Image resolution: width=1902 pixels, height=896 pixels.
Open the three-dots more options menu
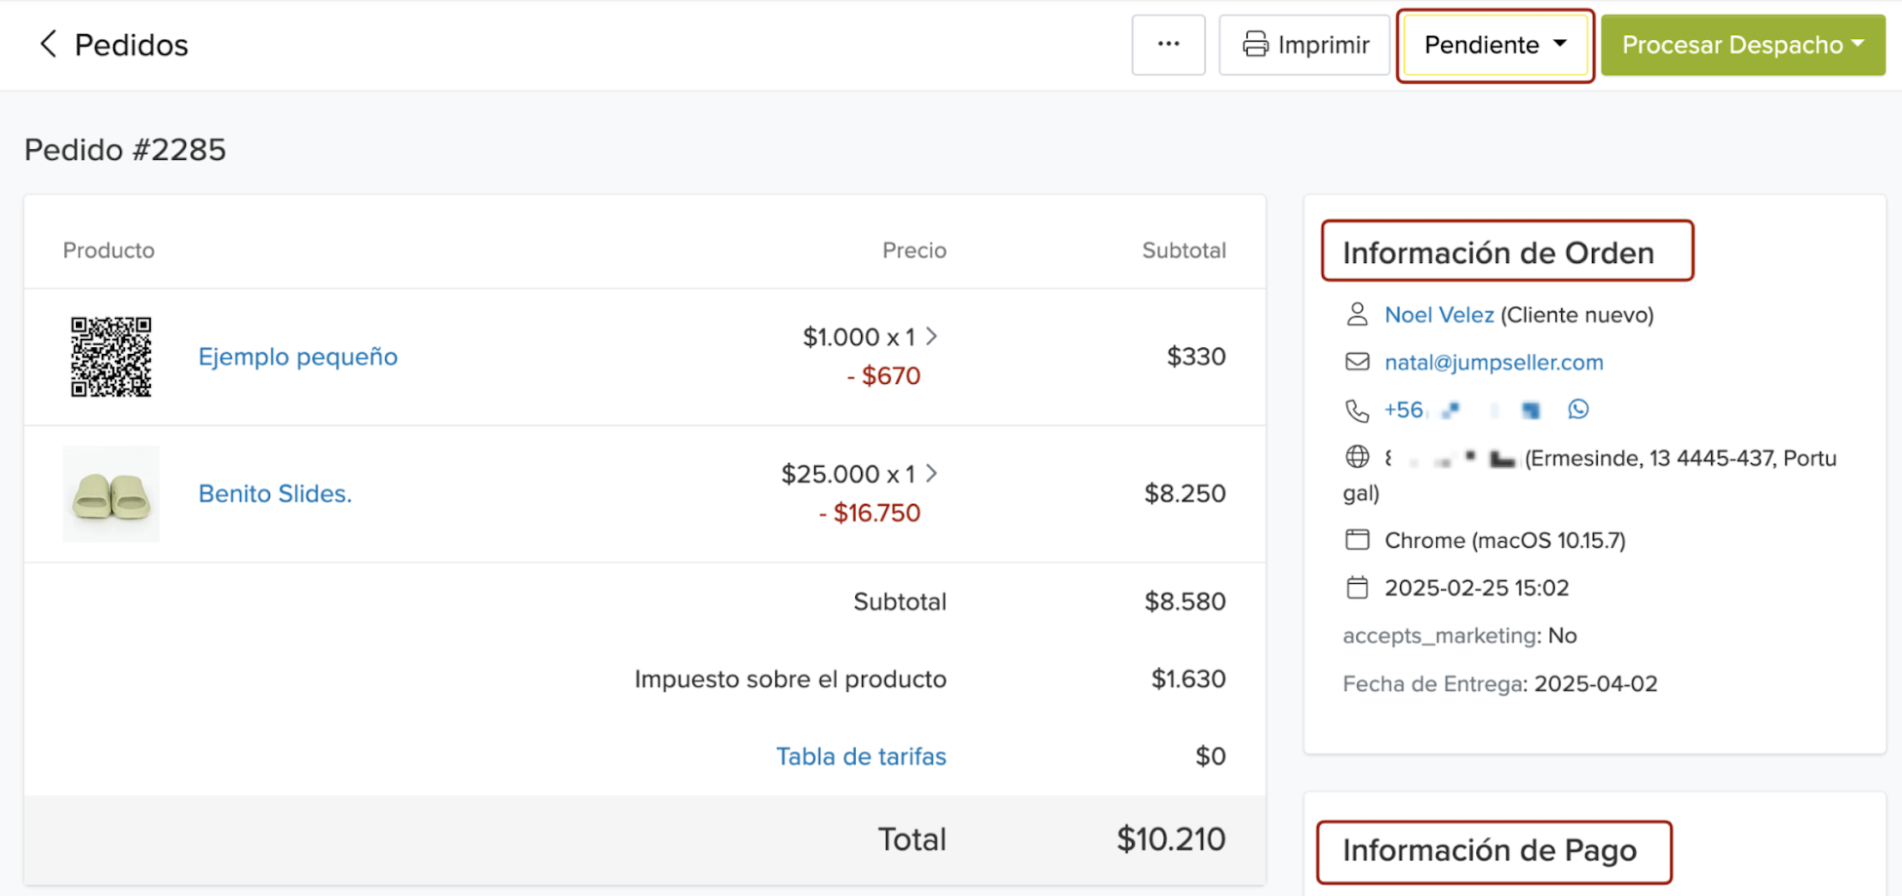(x=1168, y=44)
